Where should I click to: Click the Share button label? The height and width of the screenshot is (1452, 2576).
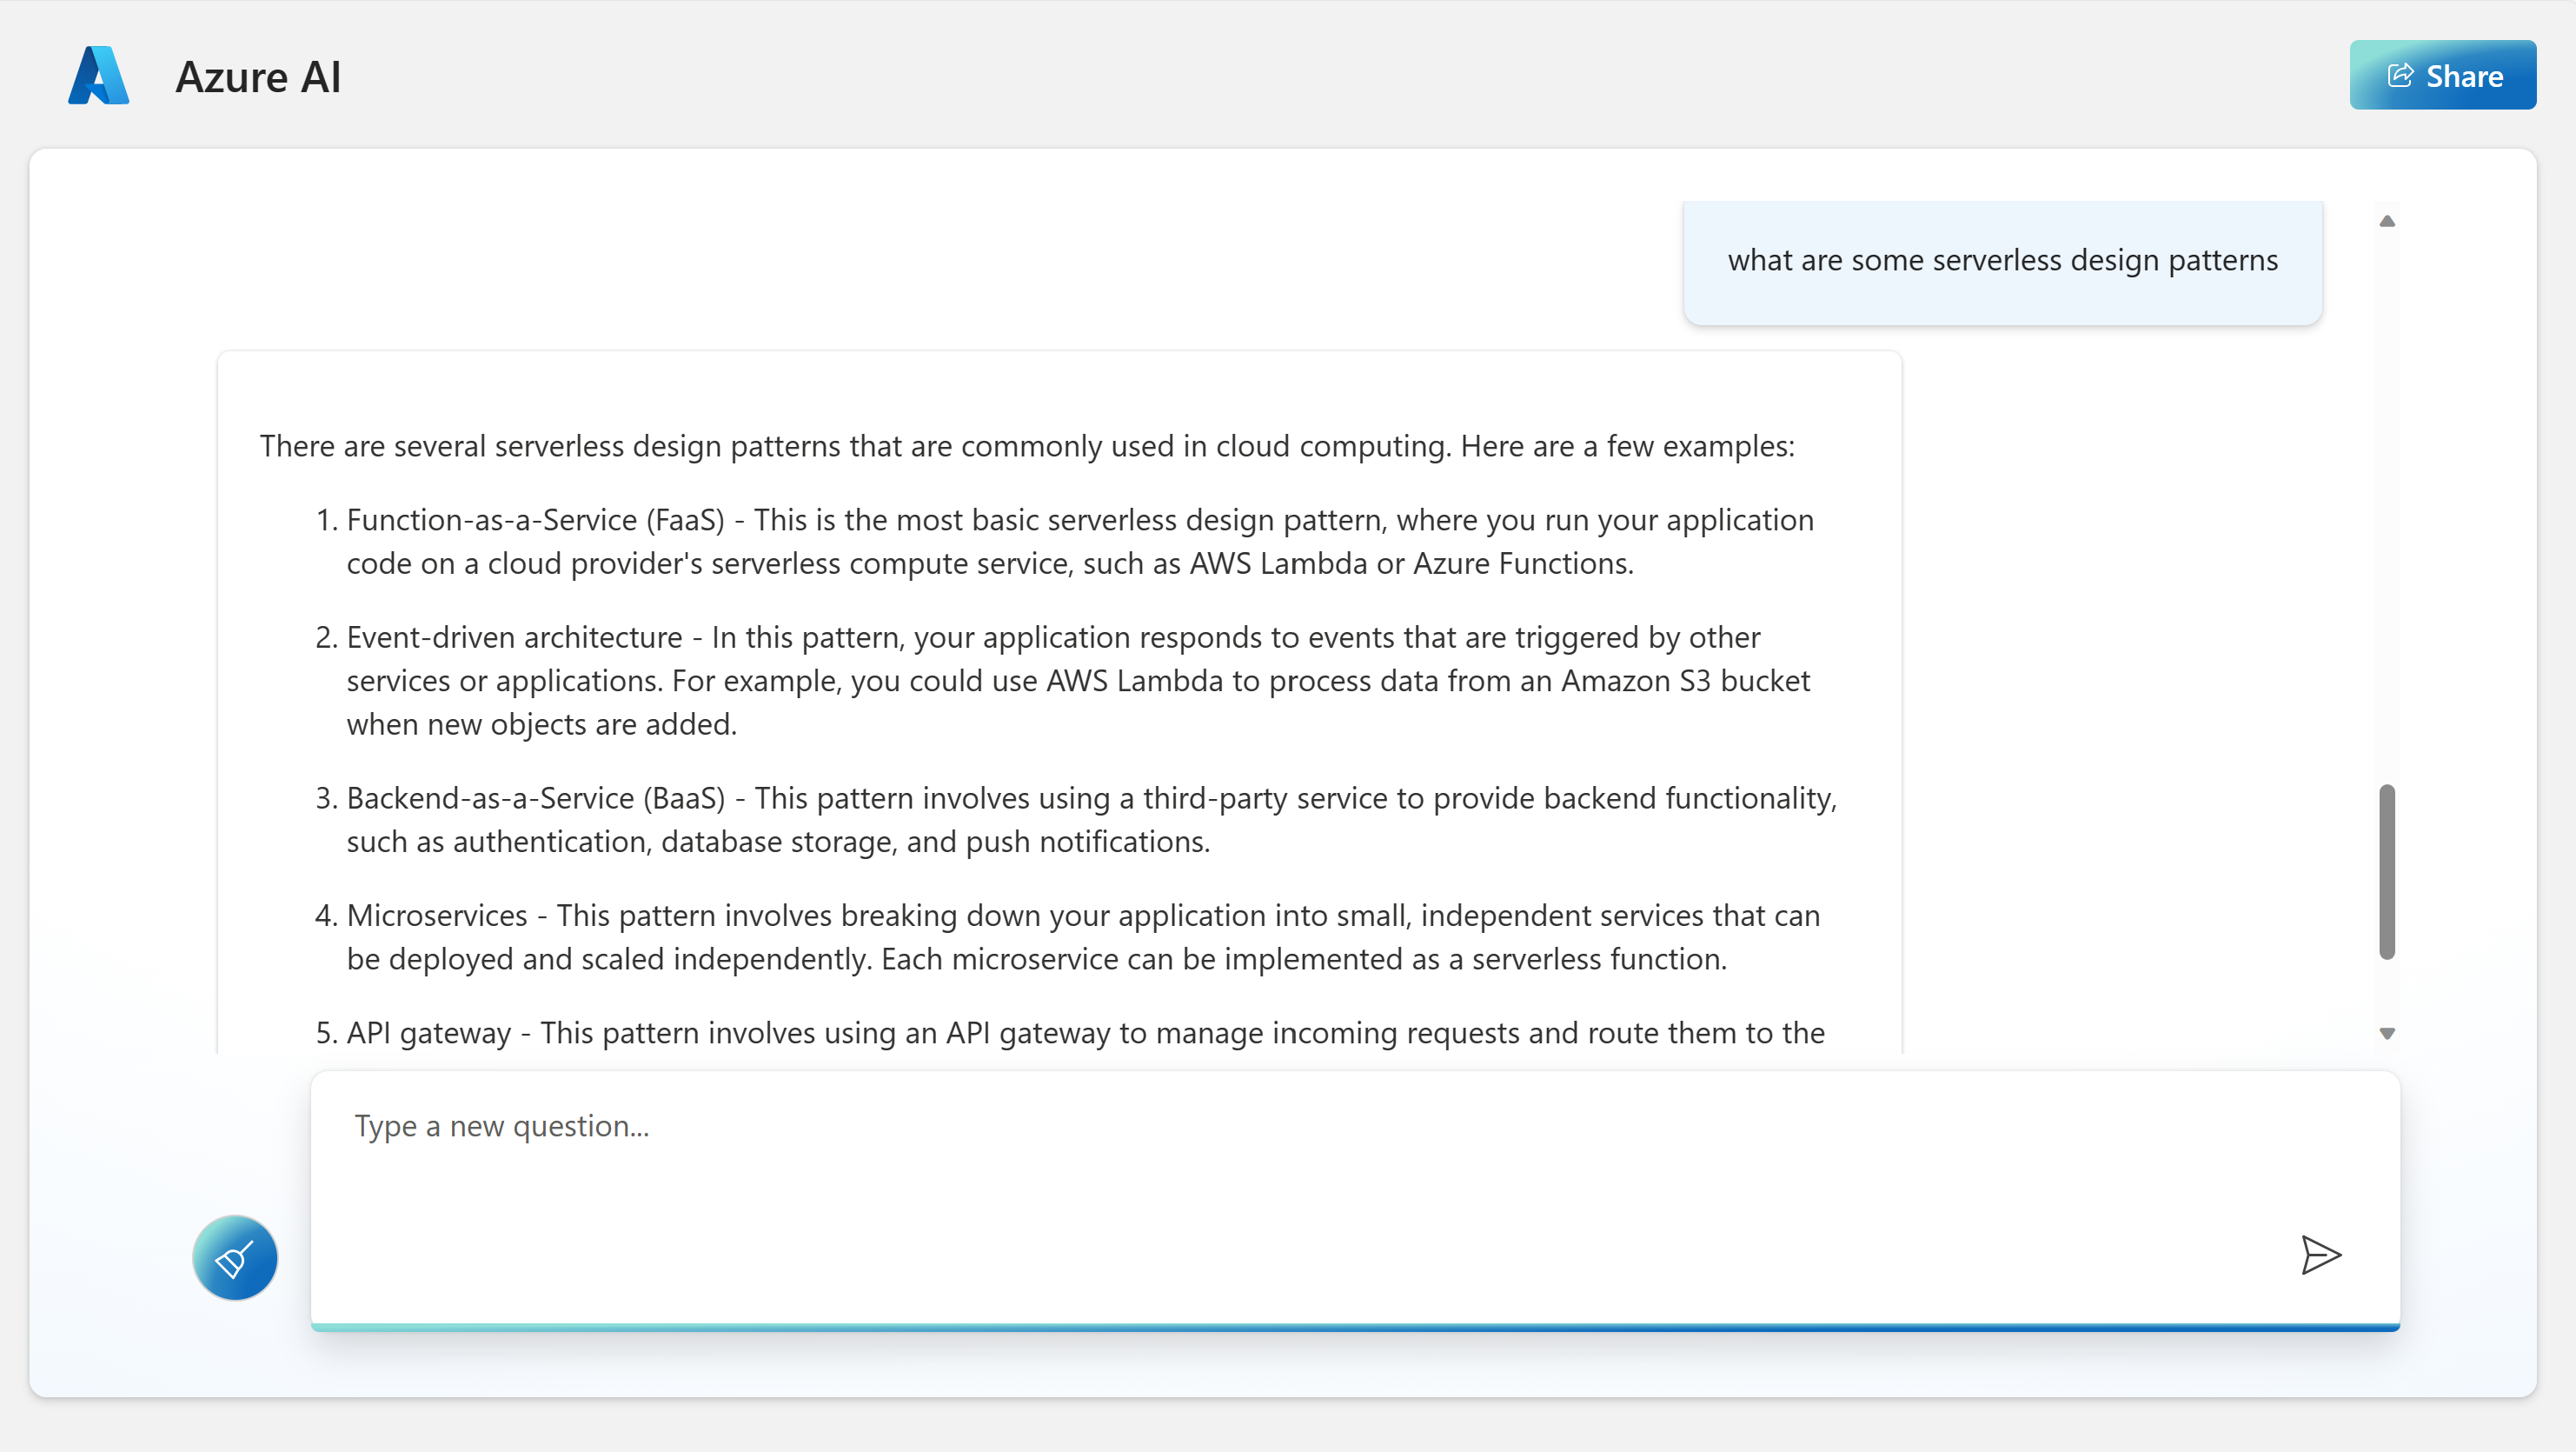[2464, 76]
